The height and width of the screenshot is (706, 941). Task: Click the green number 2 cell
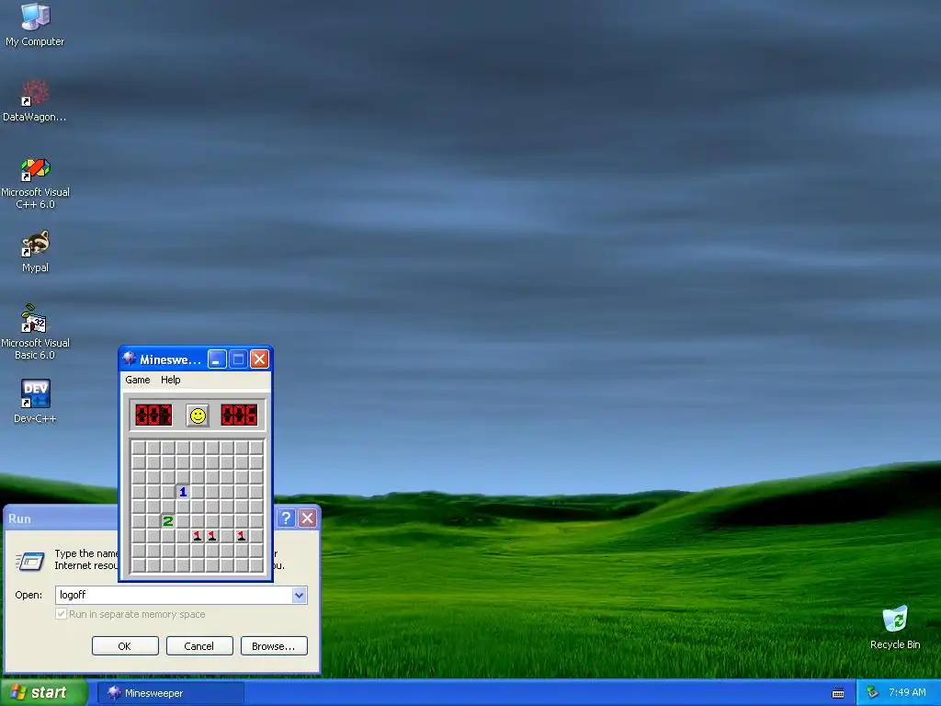(168, 521)
